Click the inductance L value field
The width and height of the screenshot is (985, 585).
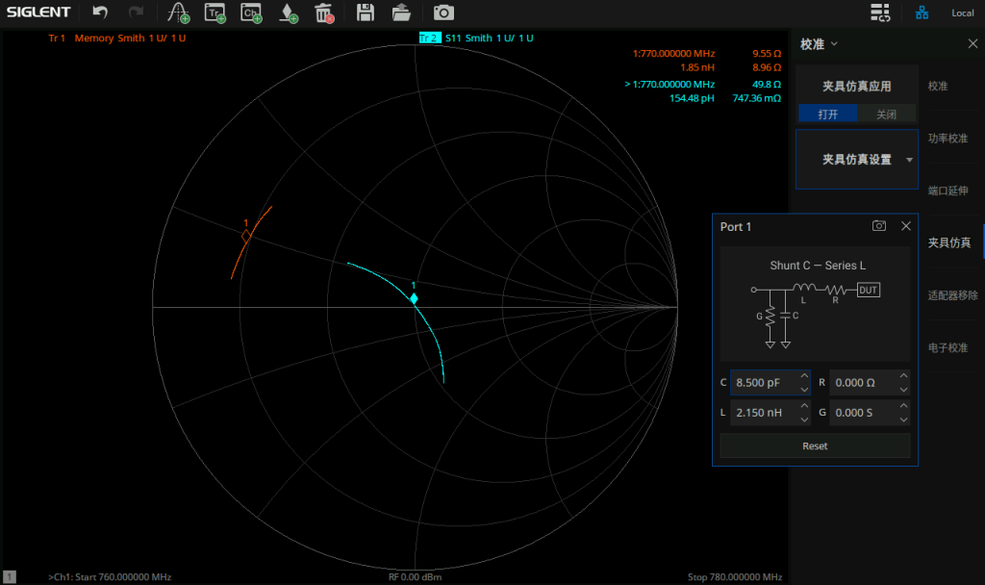pos(763,414)
